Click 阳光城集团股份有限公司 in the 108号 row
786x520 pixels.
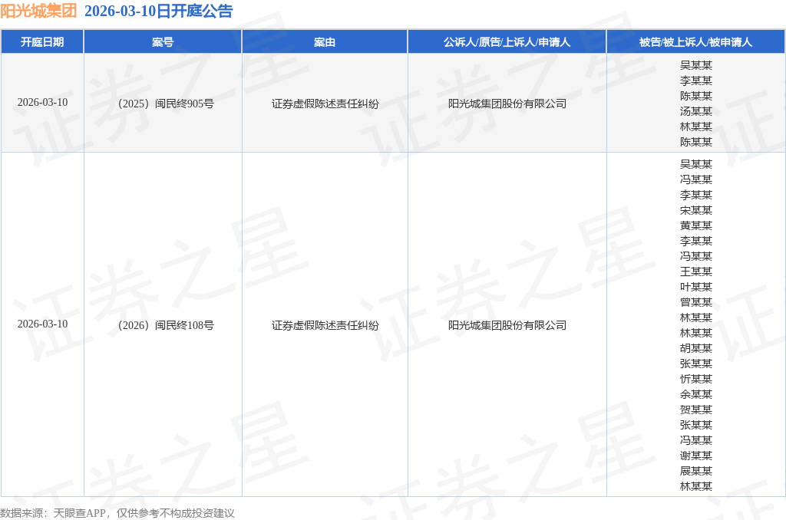pos(507,325)
